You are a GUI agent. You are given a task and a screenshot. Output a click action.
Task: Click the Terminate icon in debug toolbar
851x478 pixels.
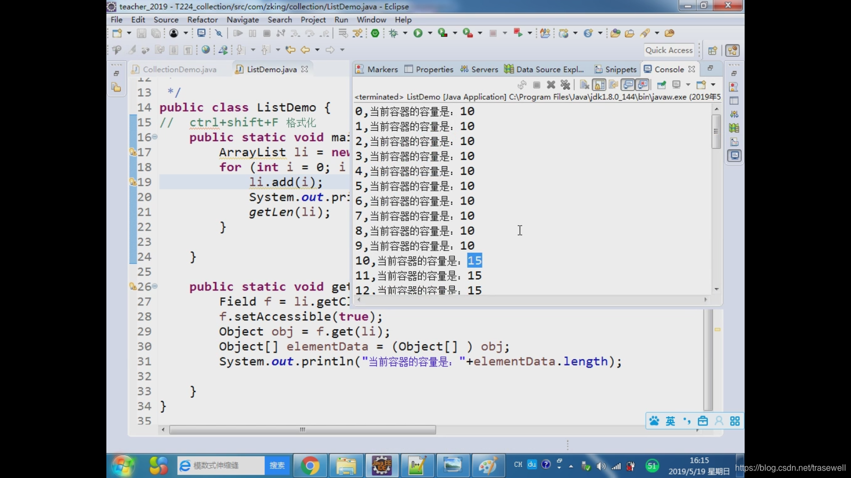click(x=267, y=33)
